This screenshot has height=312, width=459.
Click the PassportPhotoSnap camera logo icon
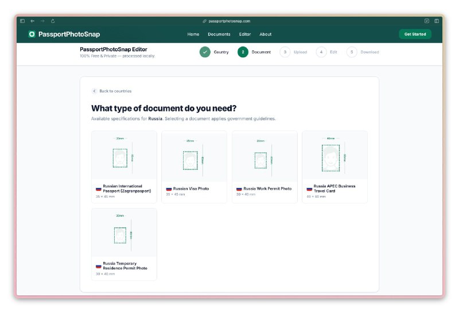[x=32, y=34]
